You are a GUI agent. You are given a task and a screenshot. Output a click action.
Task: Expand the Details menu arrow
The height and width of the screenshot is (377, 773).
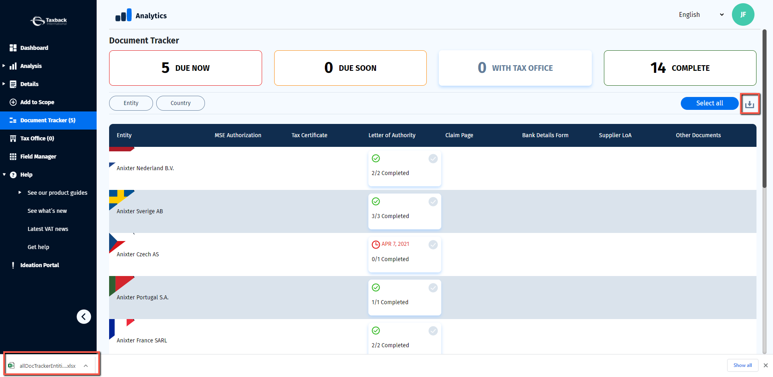click(4, 84)
